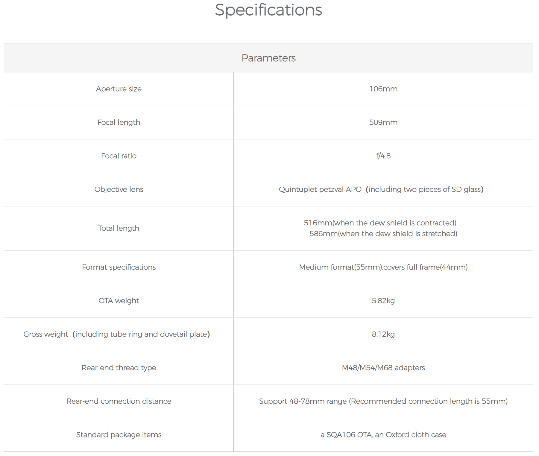Click the Specifications page heading
539x456 pixels.
[268, 10]
